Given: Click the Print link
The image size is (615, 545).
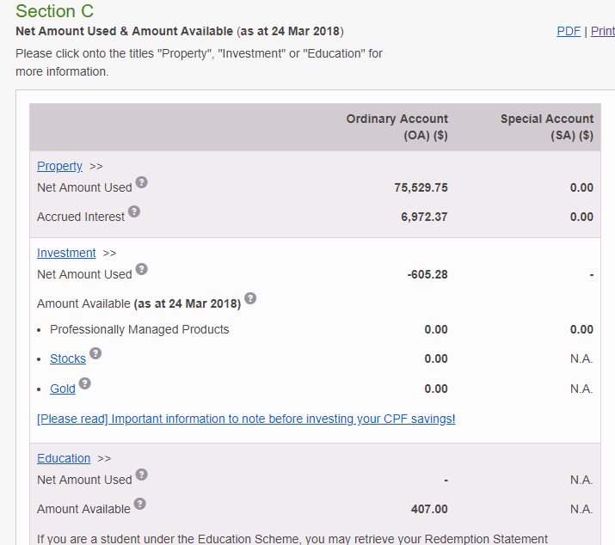Looking at the screenshot, I should 603,31.
